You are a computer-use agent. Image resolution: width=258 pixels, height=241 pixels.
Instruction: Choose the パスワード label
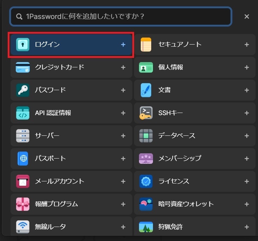pos(50,90)
